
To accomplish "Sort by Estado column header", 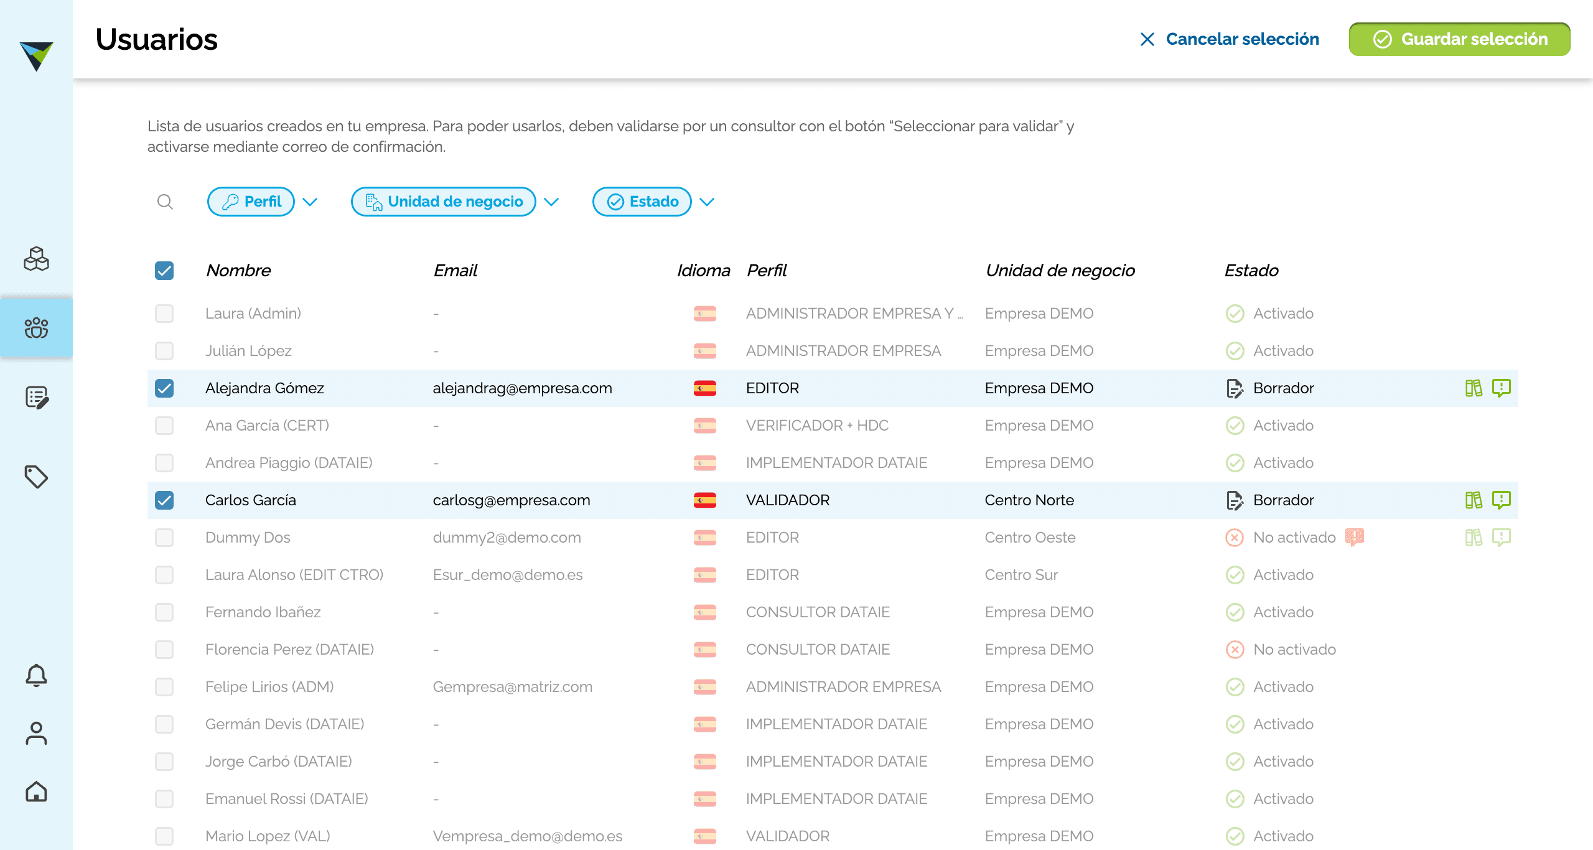I will tap(1251, 271).
